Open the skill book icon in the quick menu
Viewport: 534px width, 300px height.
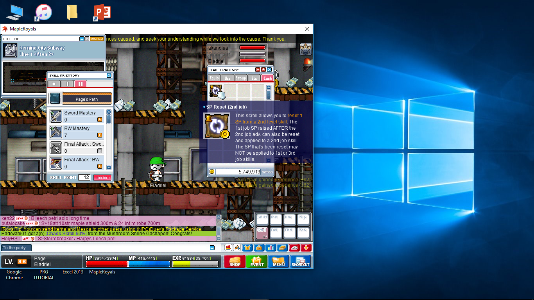click(283, 247)
